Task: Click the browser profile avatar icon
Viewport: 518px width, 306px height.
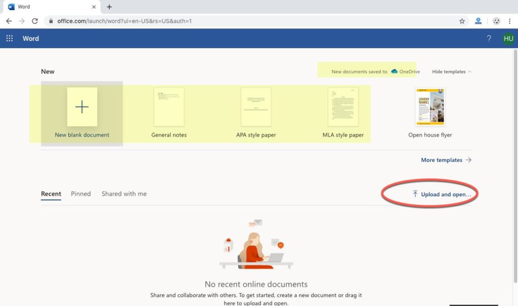Action: pos(496,21)
